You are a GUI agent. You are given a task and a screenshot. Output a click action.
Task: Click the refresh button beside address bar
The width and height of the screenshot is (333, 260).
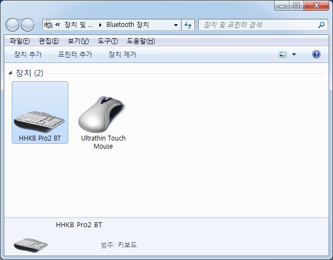tap(188, 25)
